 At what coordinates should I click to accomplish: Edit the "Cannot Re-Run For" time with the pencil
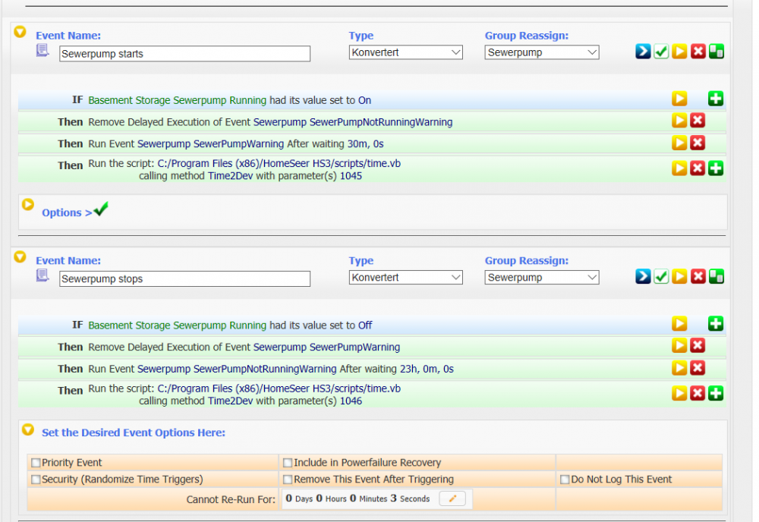pyautogui.click(x=452, y=498)
